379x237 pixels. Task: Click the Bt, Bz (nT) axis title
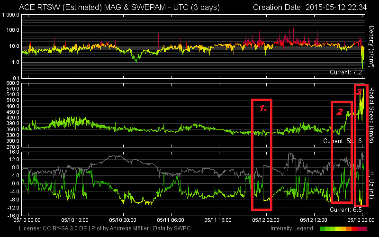pos(371,183)
